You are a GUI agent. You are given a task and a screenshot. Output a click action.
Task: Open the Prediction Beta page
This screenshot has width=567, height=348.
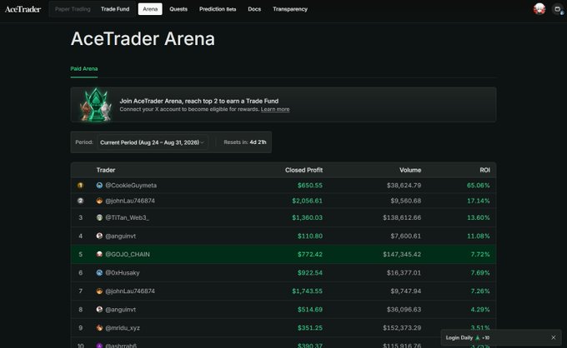[218, 9]
